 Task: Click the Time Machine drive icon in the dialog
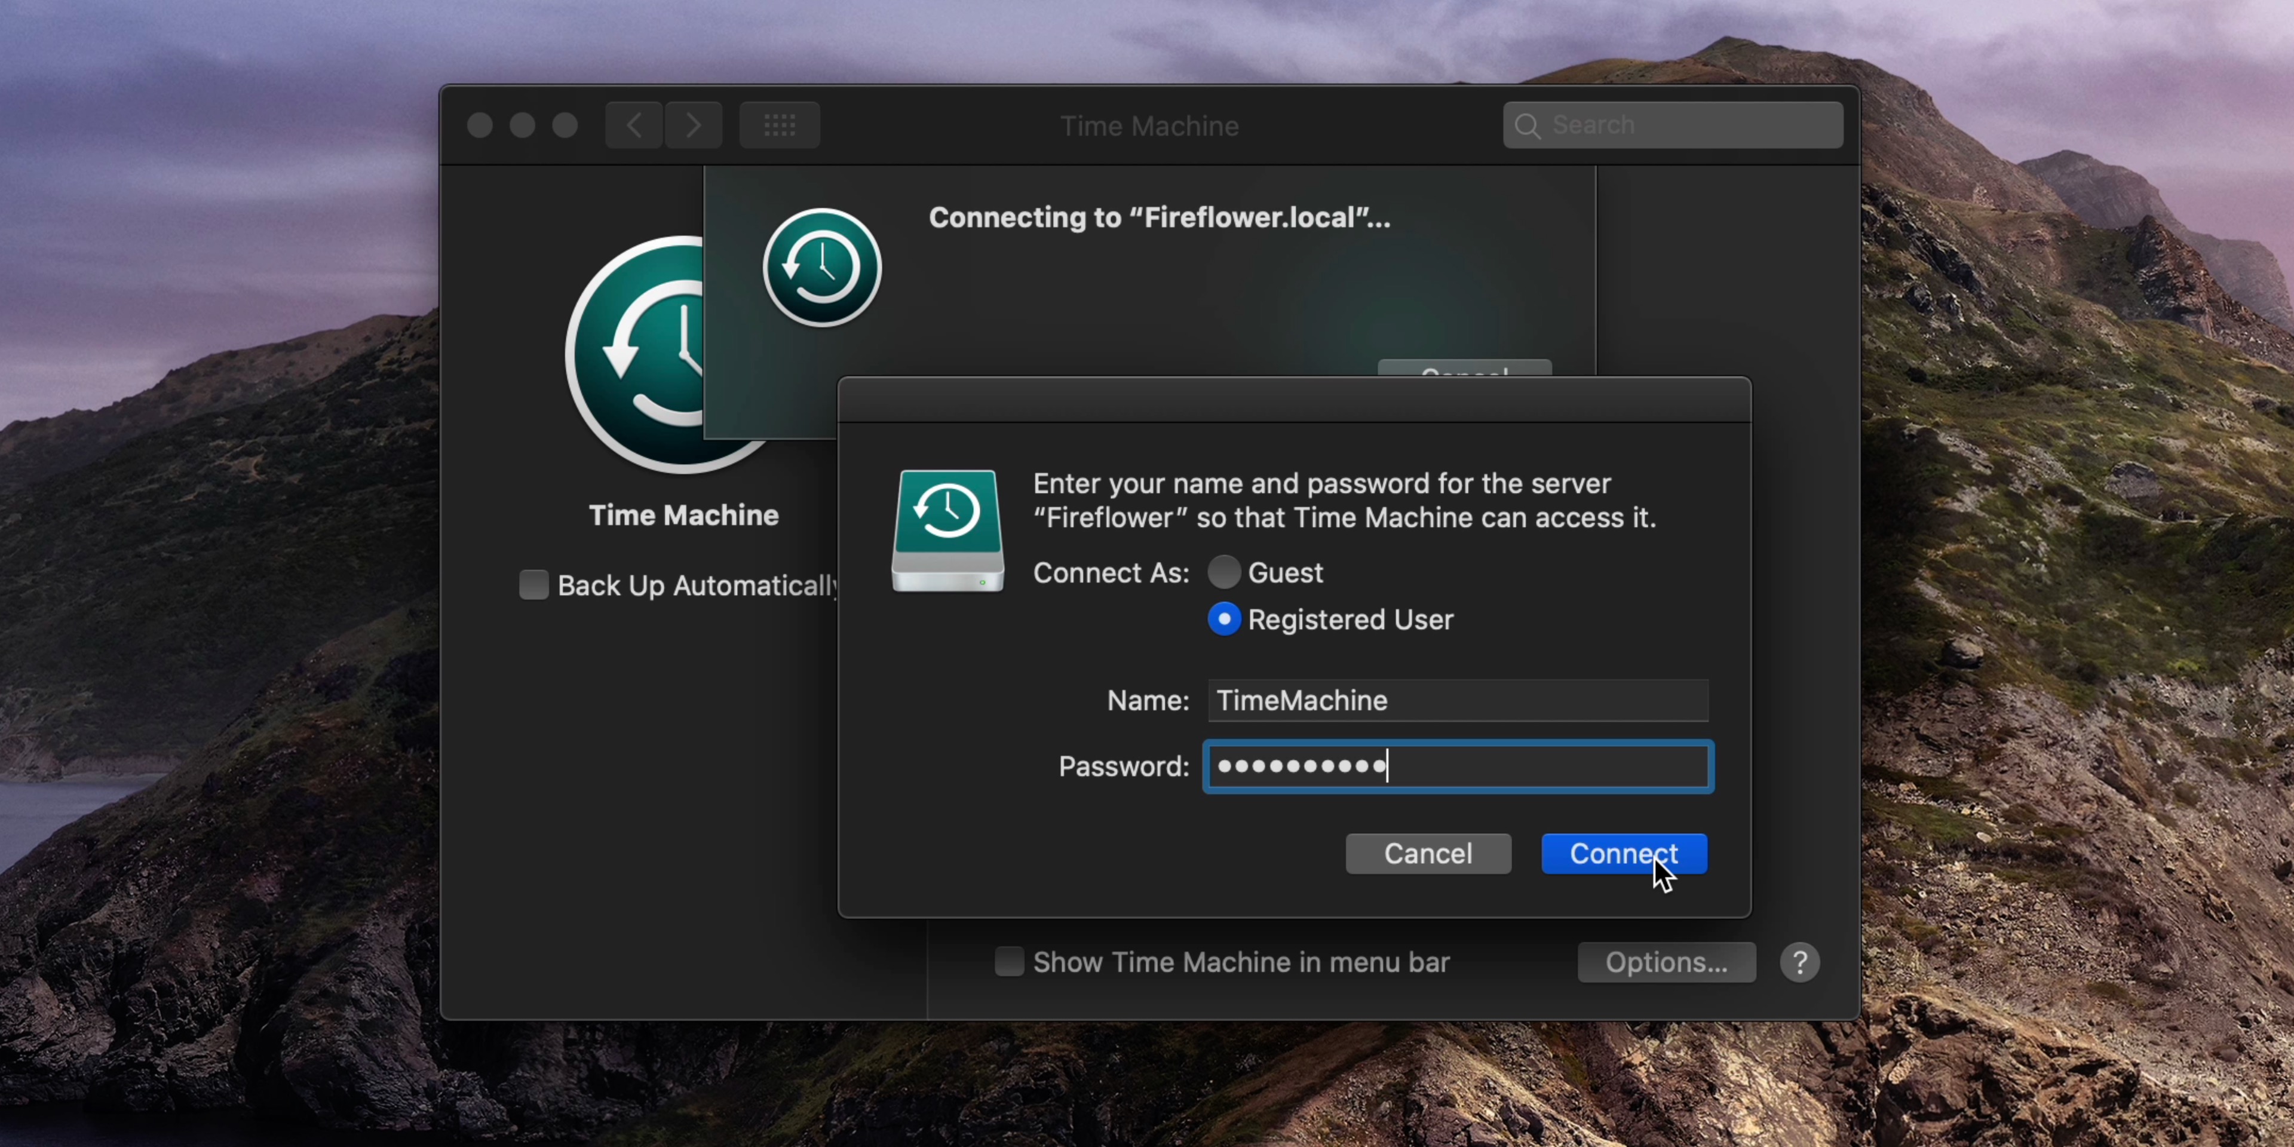tap(947, 529)
